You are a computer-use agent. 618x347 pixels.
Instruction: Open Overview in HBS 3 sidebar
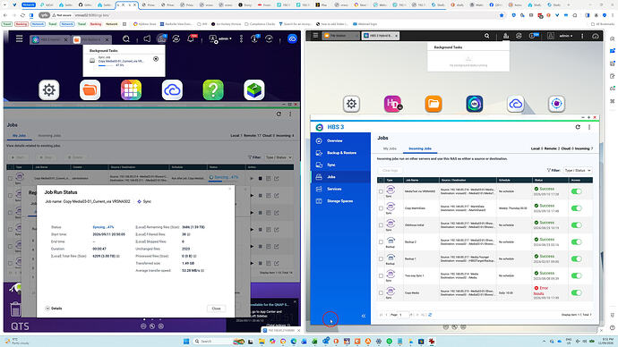[340, 140]
